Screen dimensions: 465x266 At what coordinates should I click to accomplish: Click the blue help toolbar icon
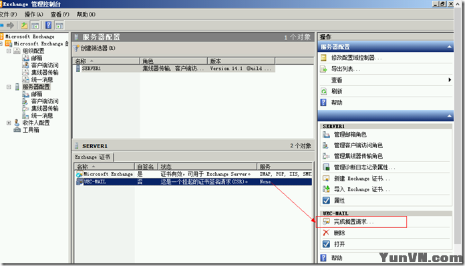(49, 25)
